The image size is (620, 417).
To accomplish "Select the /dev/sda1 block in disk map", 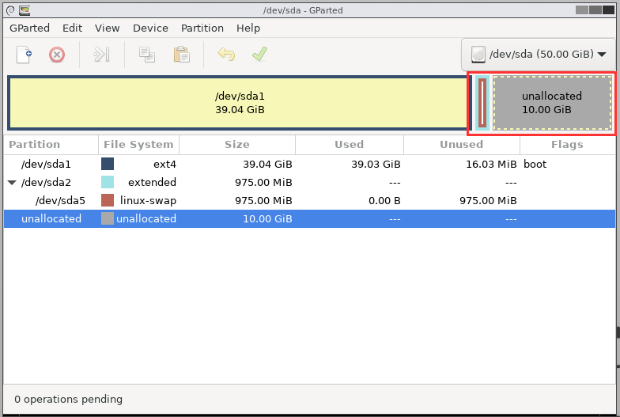I will coord(240,103).
